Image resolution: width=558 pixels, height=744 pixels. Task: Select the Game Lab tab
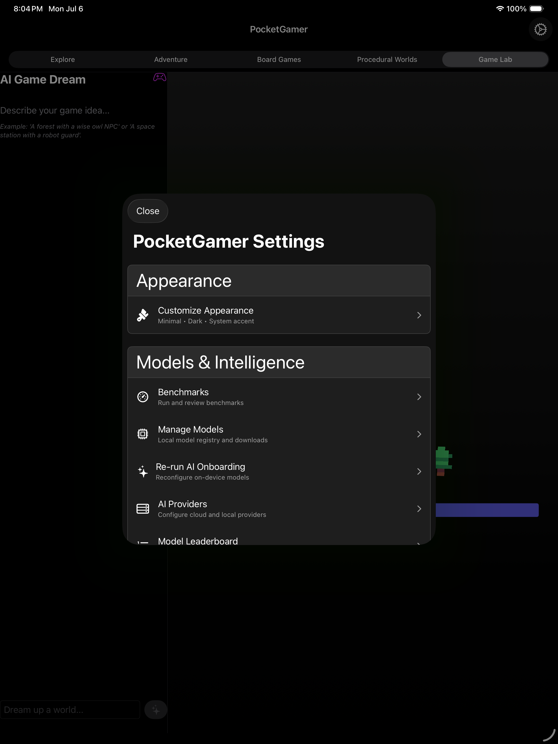(x=495, y=59)
